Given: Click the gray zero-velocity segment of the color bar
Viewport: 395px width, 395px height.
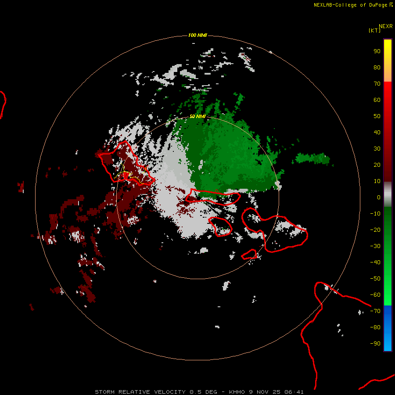Looking at the screenshot, I should (x=388, y=194).
